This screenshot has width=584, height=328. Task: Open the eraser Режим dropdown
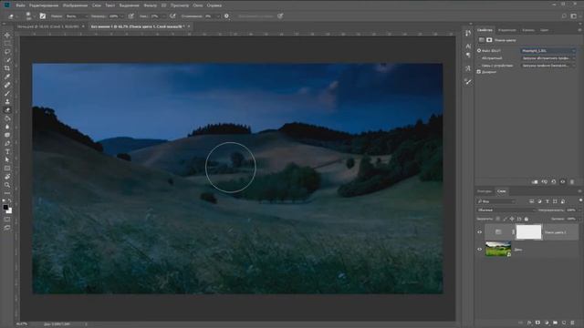[76, 16]
